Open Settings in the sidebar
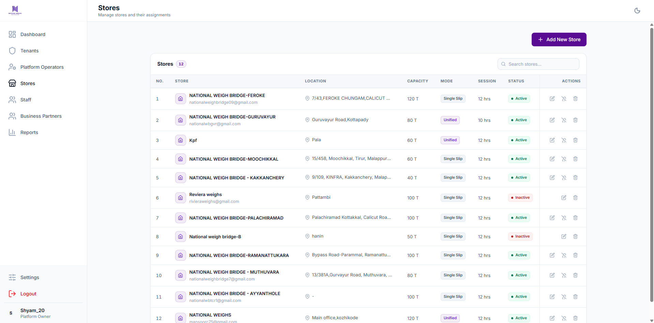 pyautogui.click(x=44, y=277)
